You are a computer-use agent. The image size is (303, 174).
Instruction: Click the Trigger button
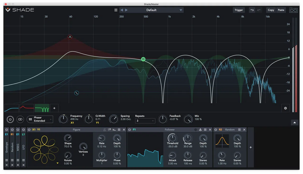point(239,10)
